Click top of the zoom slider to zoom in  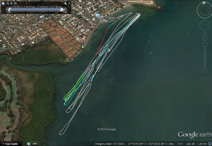click(205, 45)
